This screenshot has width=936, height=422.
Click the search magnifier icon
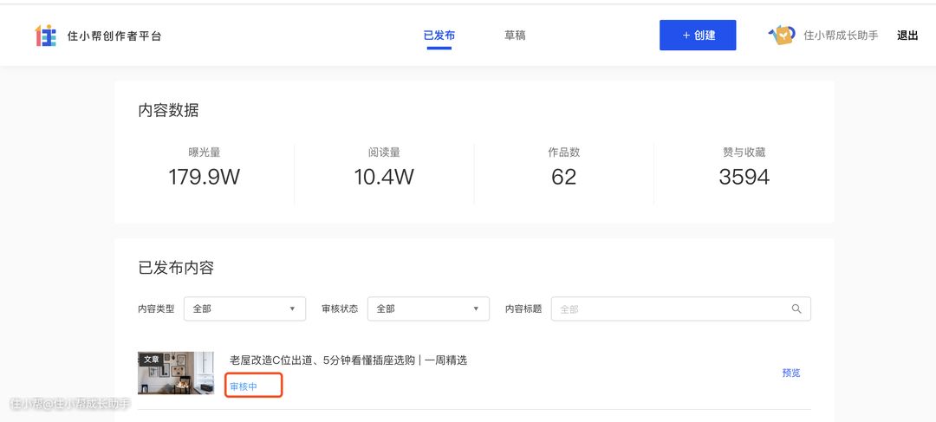coord(796,308)
